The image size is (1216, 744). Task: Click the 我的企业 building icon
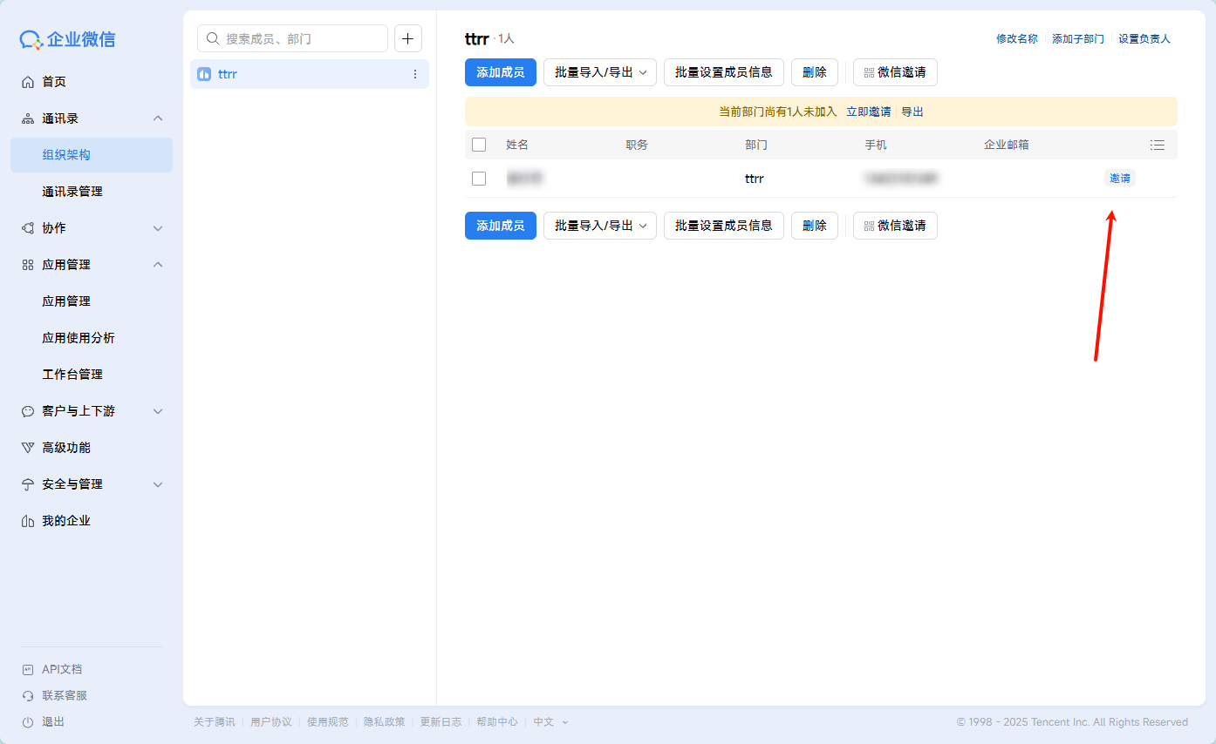[28, 521]
